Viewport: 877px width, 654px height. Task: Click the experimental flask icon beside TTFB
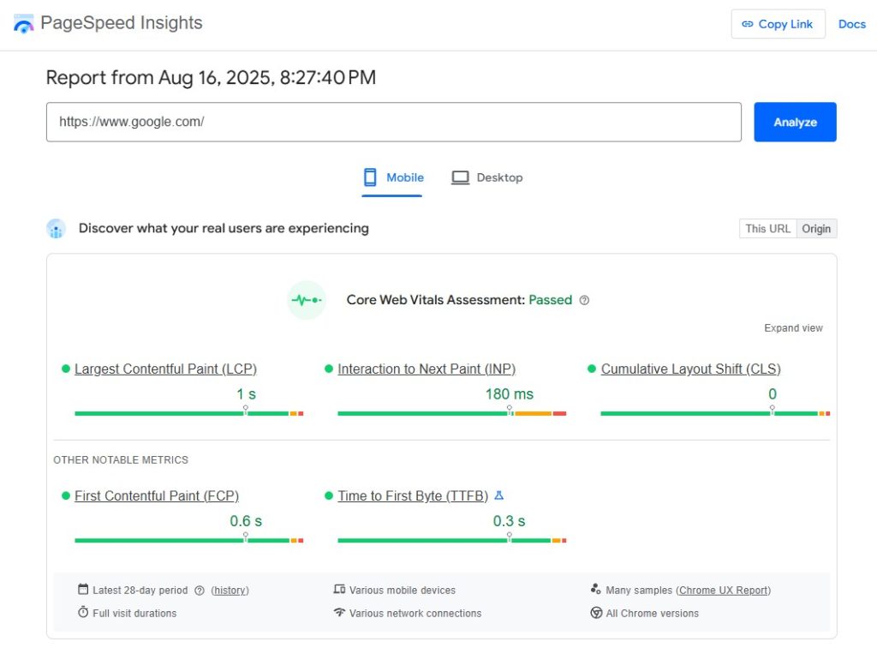pos(500,495)
